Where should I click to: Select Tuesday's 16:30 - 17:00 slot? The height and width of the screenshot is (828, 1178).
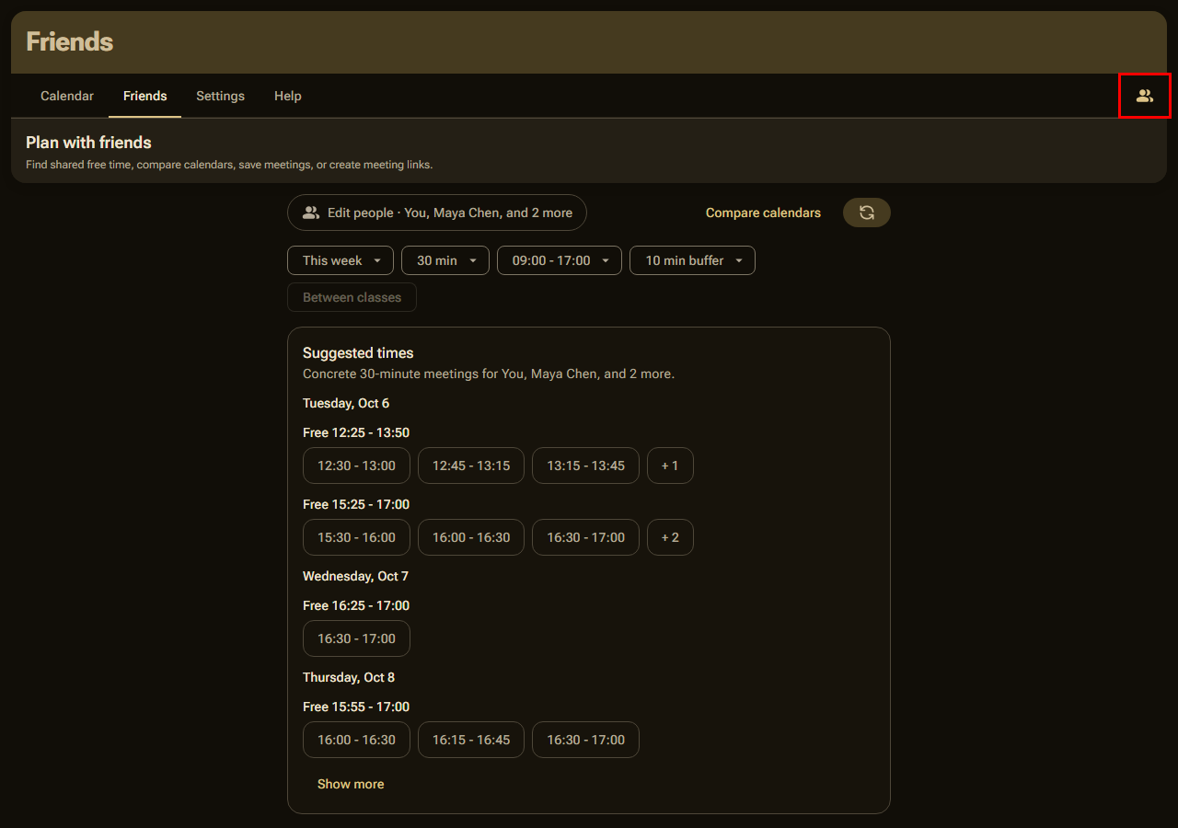pyautogui.click(x=585, y=537)
